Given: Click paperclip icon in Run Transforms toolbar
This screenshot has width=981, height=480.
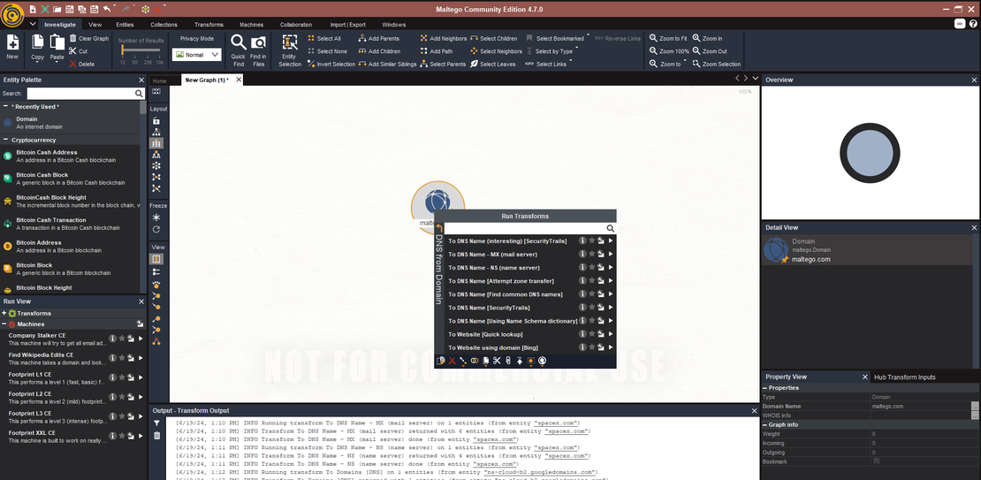Looking at the screenshot, I should click(508, 361).
